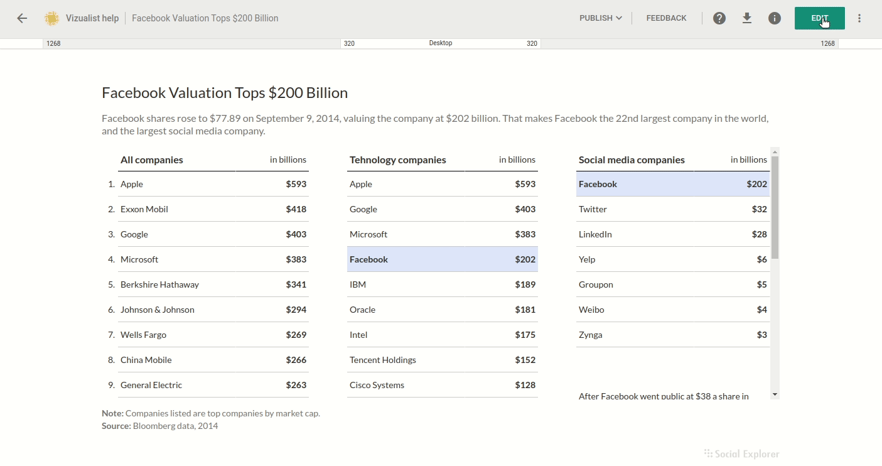Click the Social media companies header
Image resolution: width=882 pixels, height=466 pixels.
pyautogui.click(x=632, y=160)
